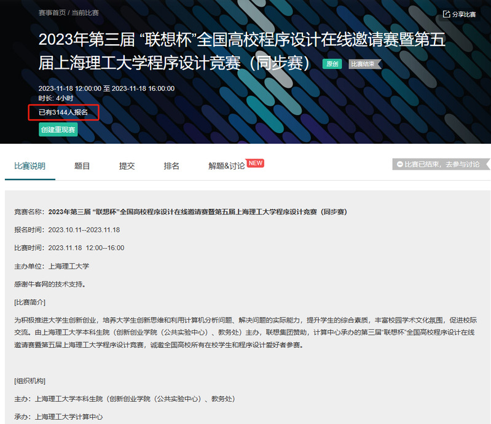This screenshot has width=491, height=424.
Task: Click the 比赛时间: 2023.11.18 12:00--16:00 line
Action: 69,248
